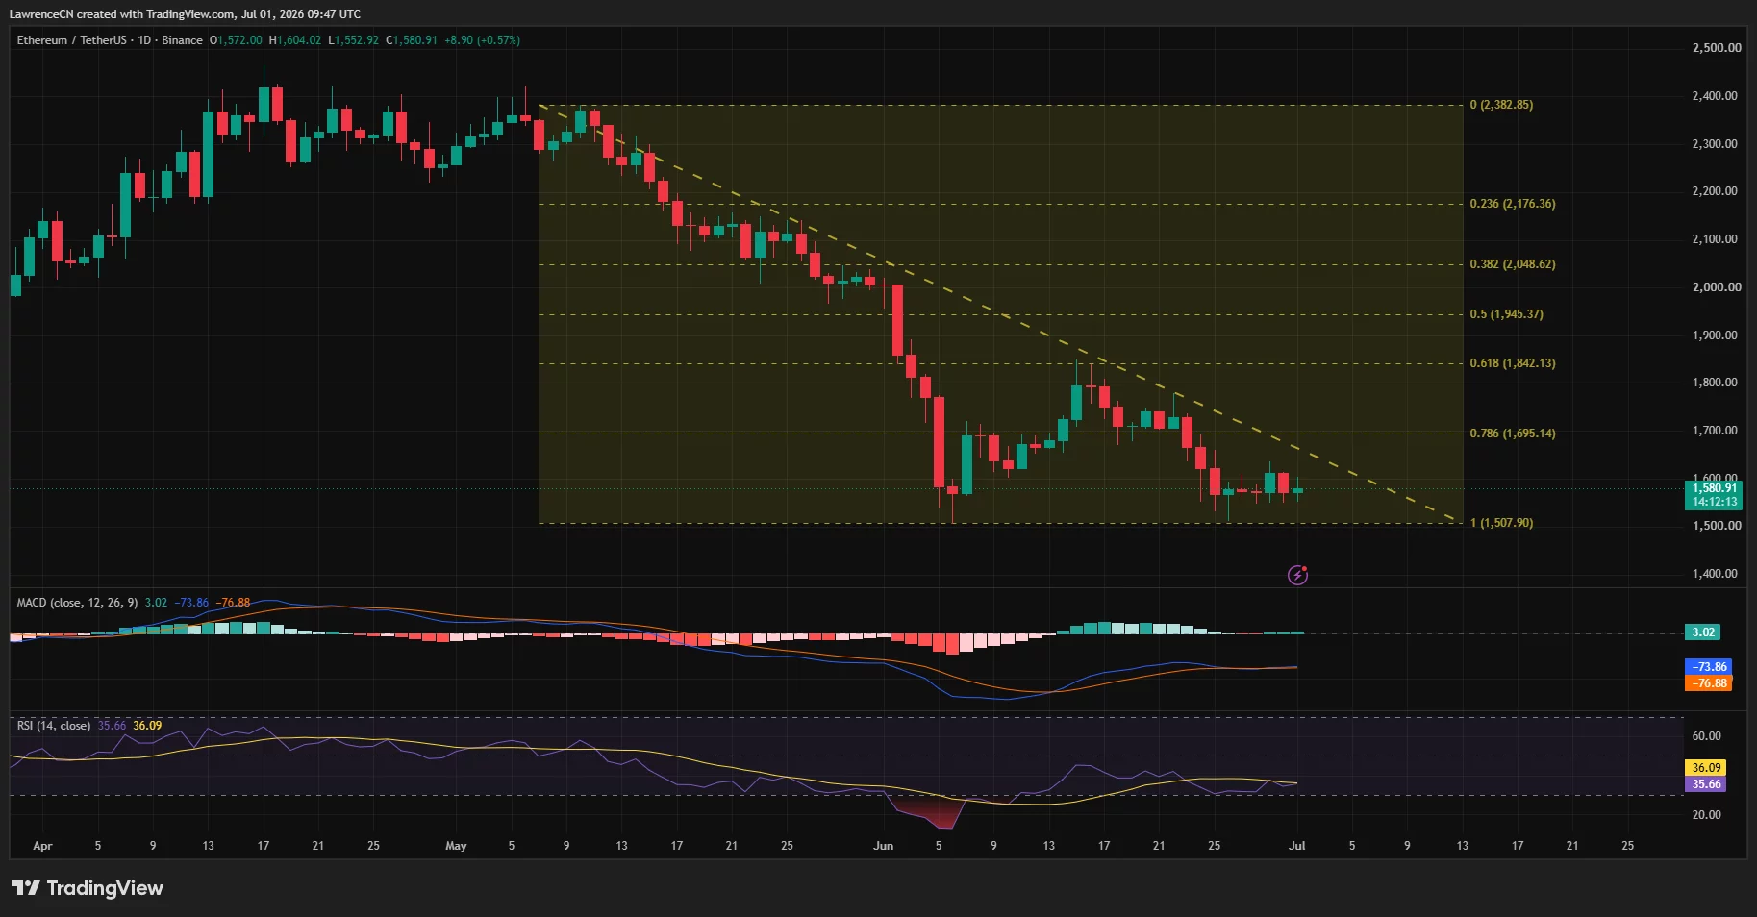Click the 1,400.00 price axis label

(1715, 574)
